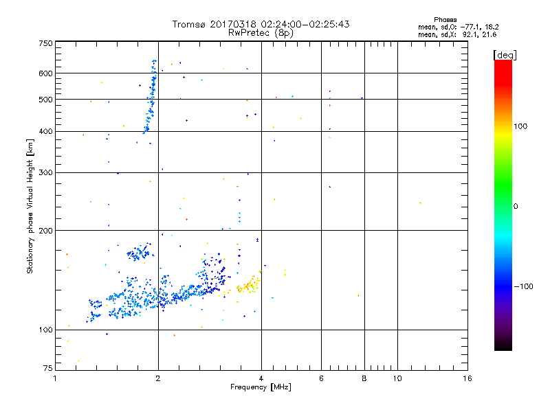Click the vertical blue trace near 2 MHz
550x412 pixels.
tap(151, 97)
